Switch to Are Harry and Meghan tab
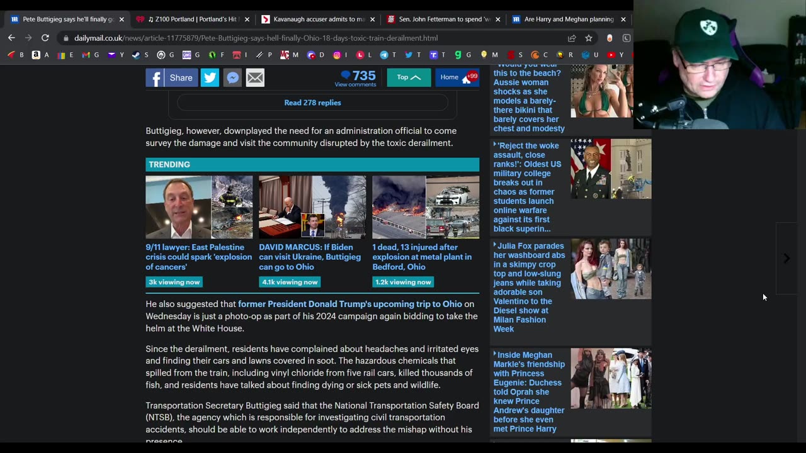Viewport: 806px width, 453px height. coord(569,19)
